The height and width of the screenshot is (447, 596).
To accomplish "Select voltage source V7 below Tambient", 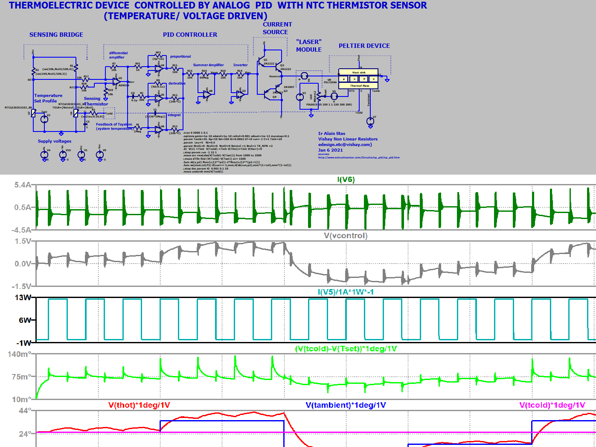I will point(370,121).
